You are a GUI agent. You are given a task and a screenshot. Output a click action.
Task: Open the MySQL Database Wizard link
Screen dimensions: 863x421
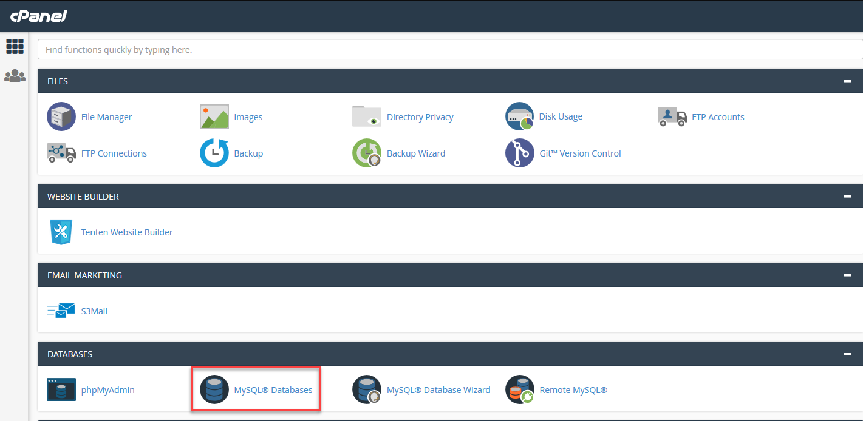point(438,390)
